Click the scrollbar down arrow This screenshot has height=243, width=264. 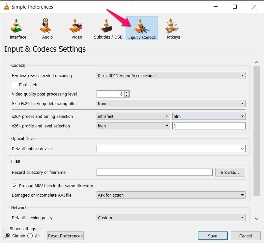(x=256, y=219)
